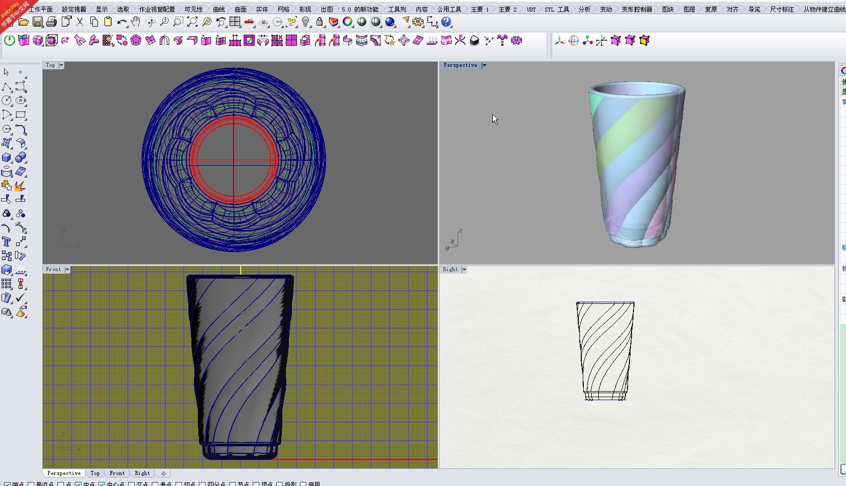This screenshot has height=486, width=846.
Task: Open the Front viewport dropdown arrow
Action: click(67, 270)
